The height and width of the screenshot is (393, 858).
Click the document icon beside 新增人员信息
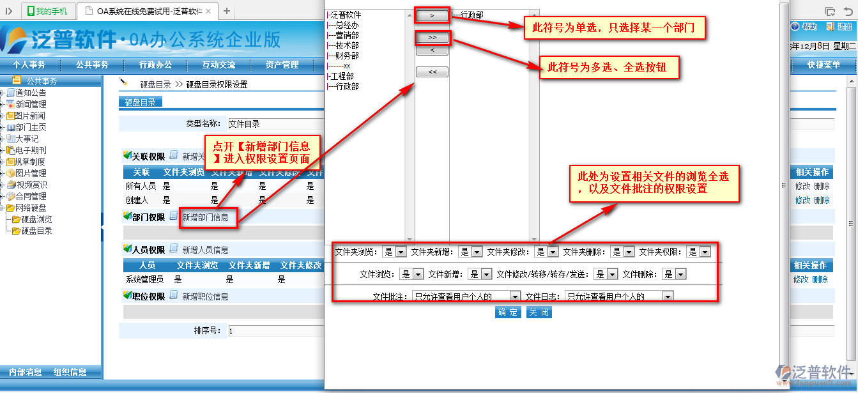click(174, 249)
